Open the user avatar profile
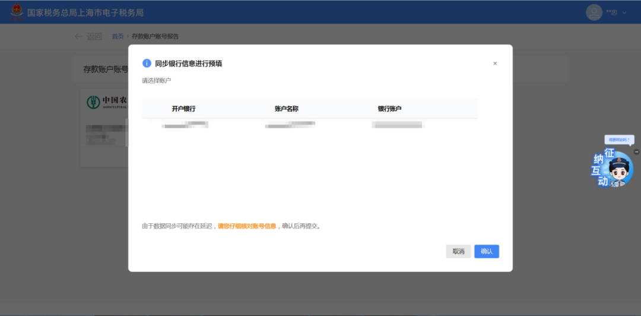The image size is (641, 316). (594, 12)
